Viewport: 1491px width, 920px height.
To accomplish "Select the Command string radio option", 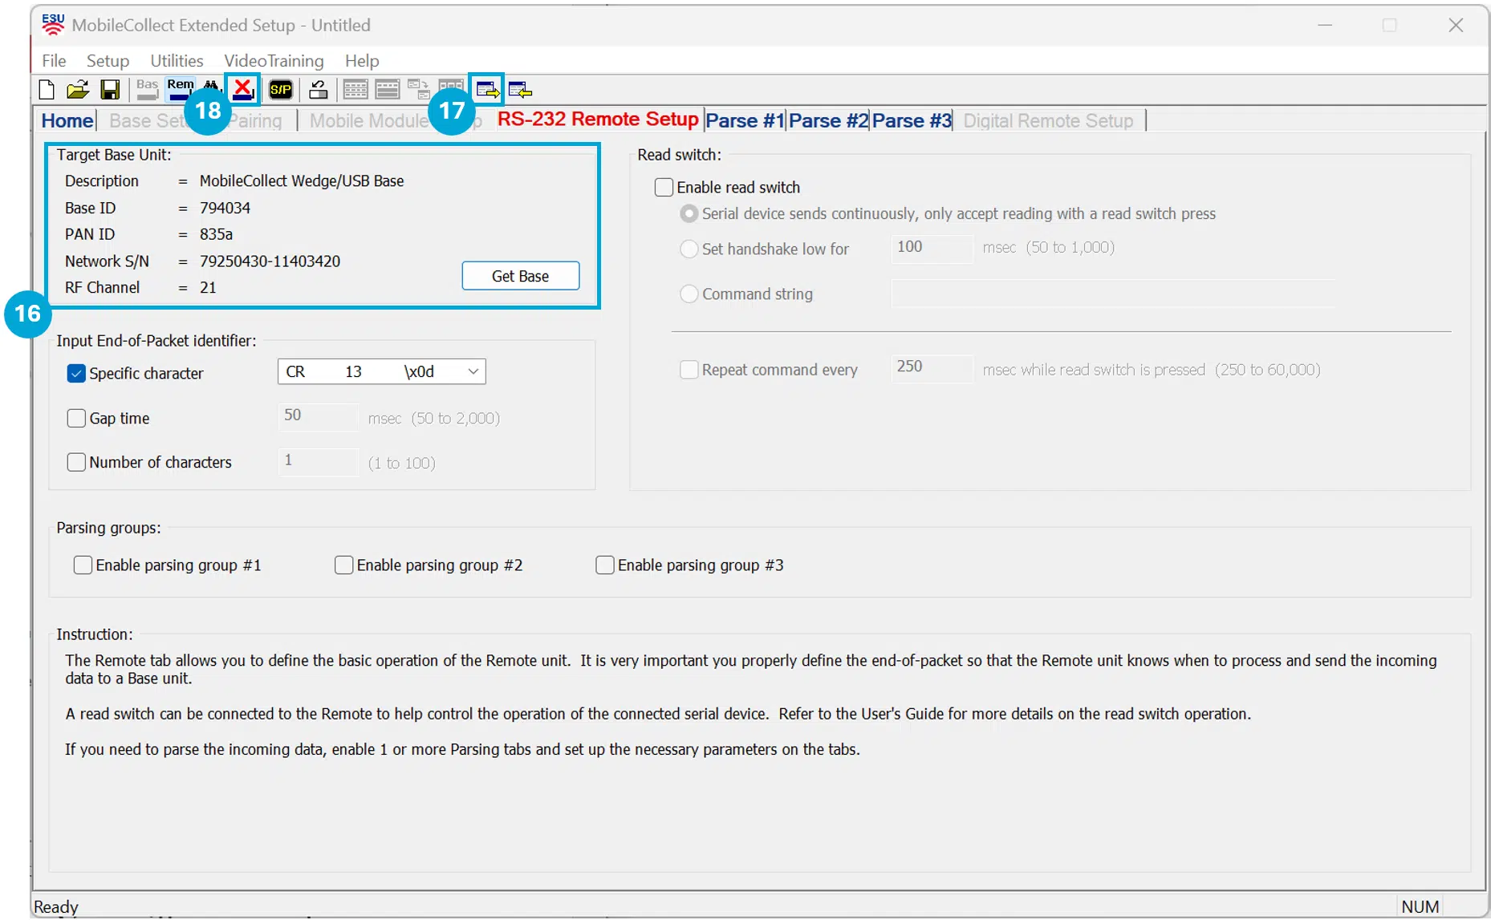I will point(689,294).
